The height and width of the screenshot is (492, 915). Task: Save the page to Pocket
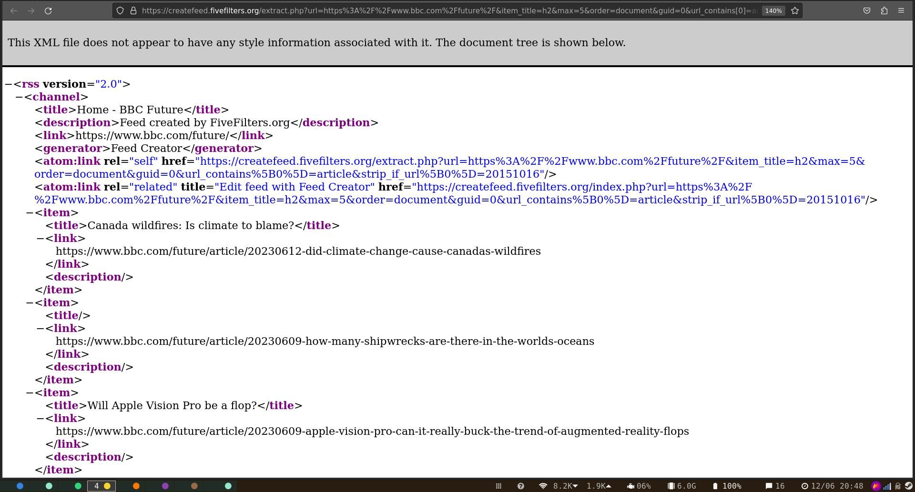tap(866, 10)
